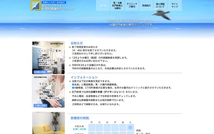Select 個人情報について menu item
This screenshot has height=134, width=214.
tap(160, 5)
